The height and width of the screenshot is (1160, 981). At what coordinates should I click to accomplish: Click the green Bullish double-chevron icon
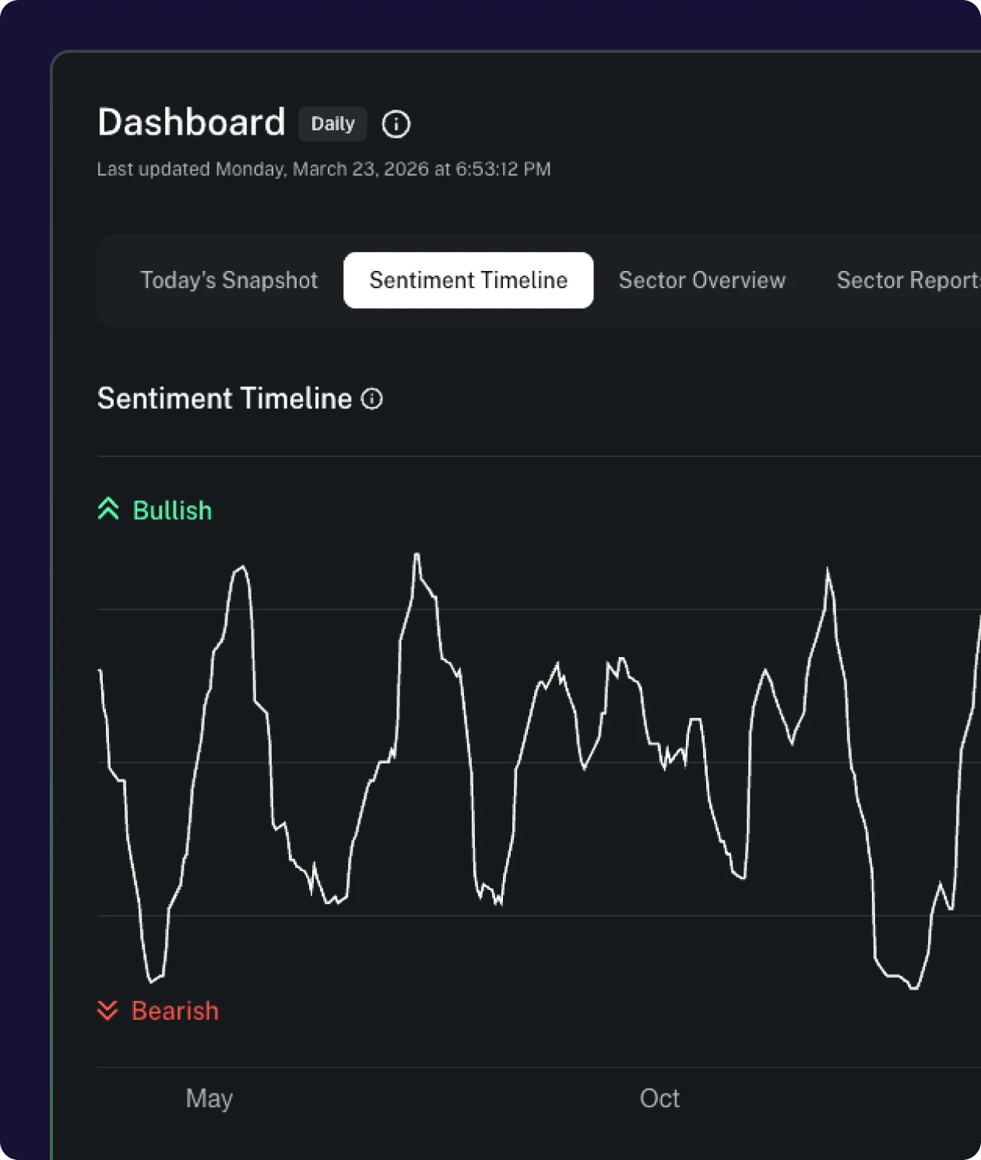tap(108, 509)
